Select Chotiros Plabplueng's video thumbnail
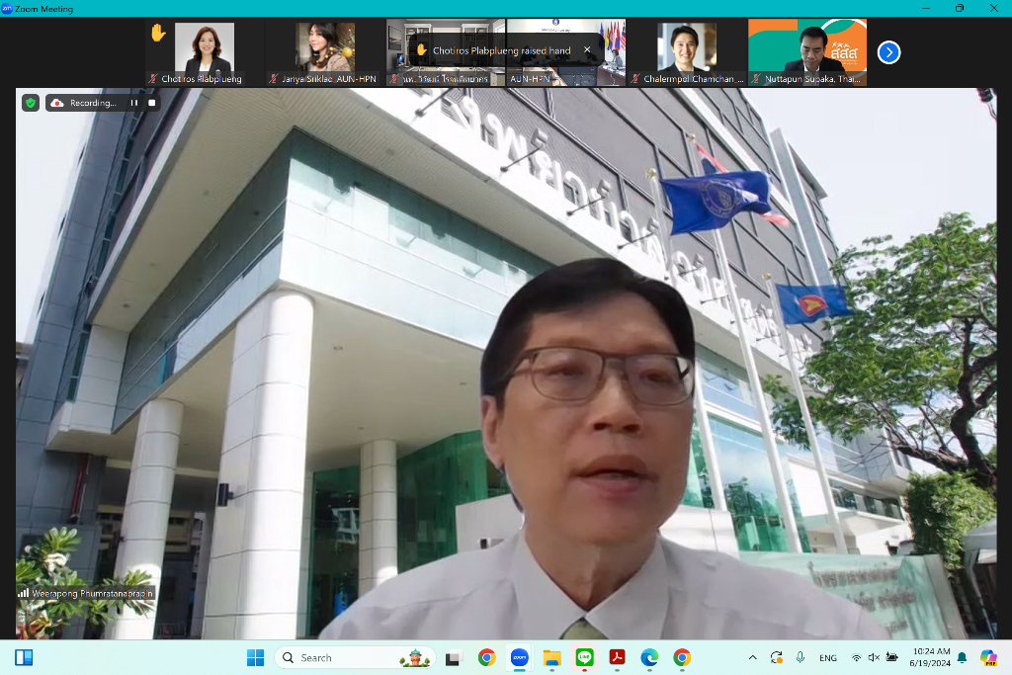1012x675 pixels. pos(205,51)
